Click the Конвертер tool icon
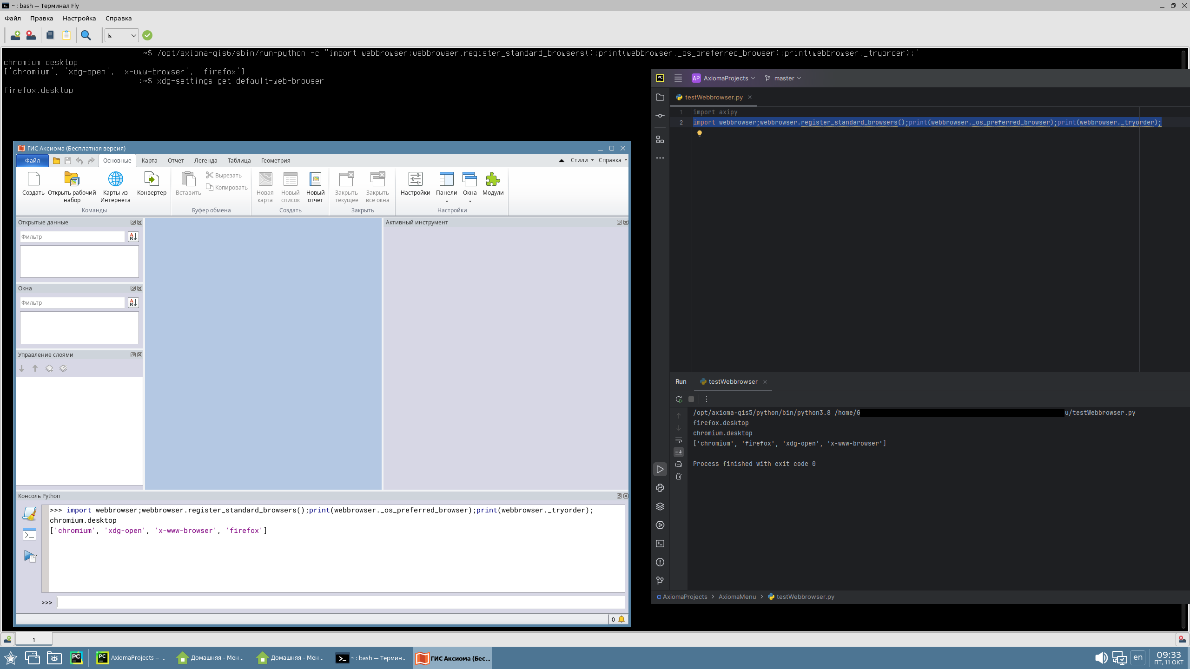 [x=152, y=179]
